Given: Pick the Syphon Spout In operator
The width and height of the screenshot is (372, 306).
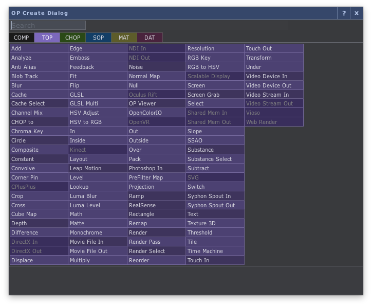Looking at the screenshot, I should [x=215, y=196].
